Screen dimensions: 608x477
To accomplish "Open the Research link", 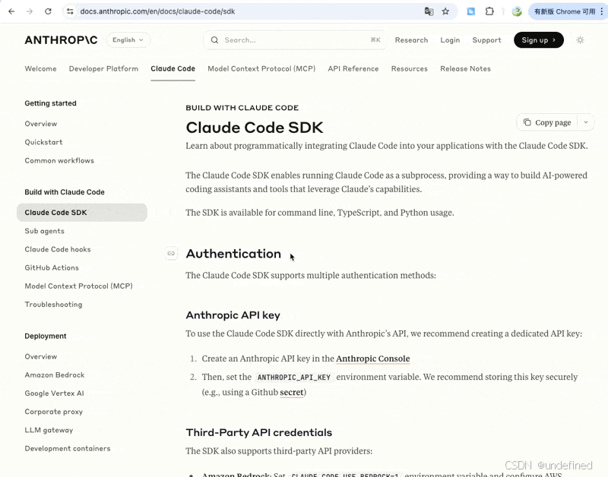I will [411, 40].
